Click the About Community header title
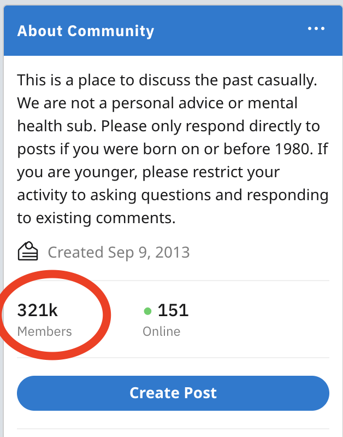343x437 pixels. point(86,31)
